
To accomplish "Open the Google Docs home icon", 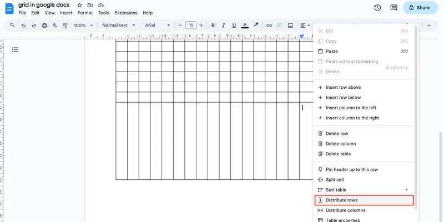I will [9, 8].
